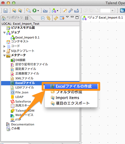Select 正規表現ファイル item

pos(27,73)
